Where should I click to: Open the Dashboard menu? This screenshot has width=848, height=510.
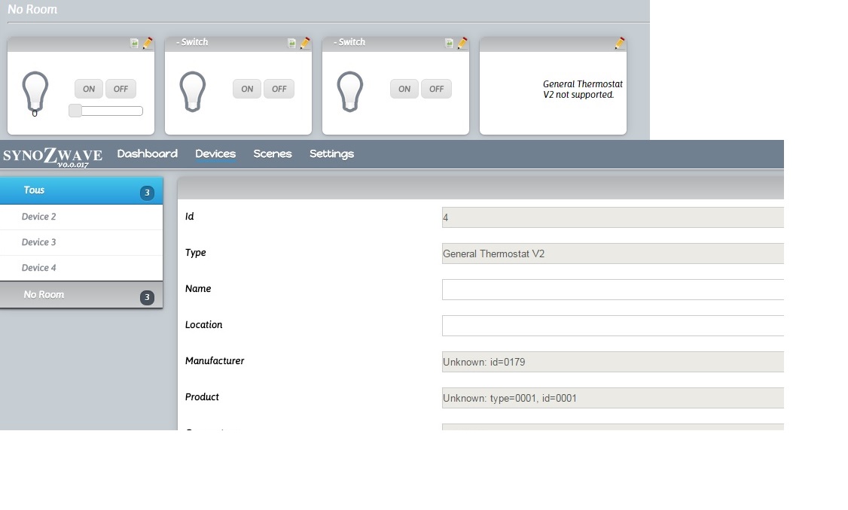tap(147, 154)
